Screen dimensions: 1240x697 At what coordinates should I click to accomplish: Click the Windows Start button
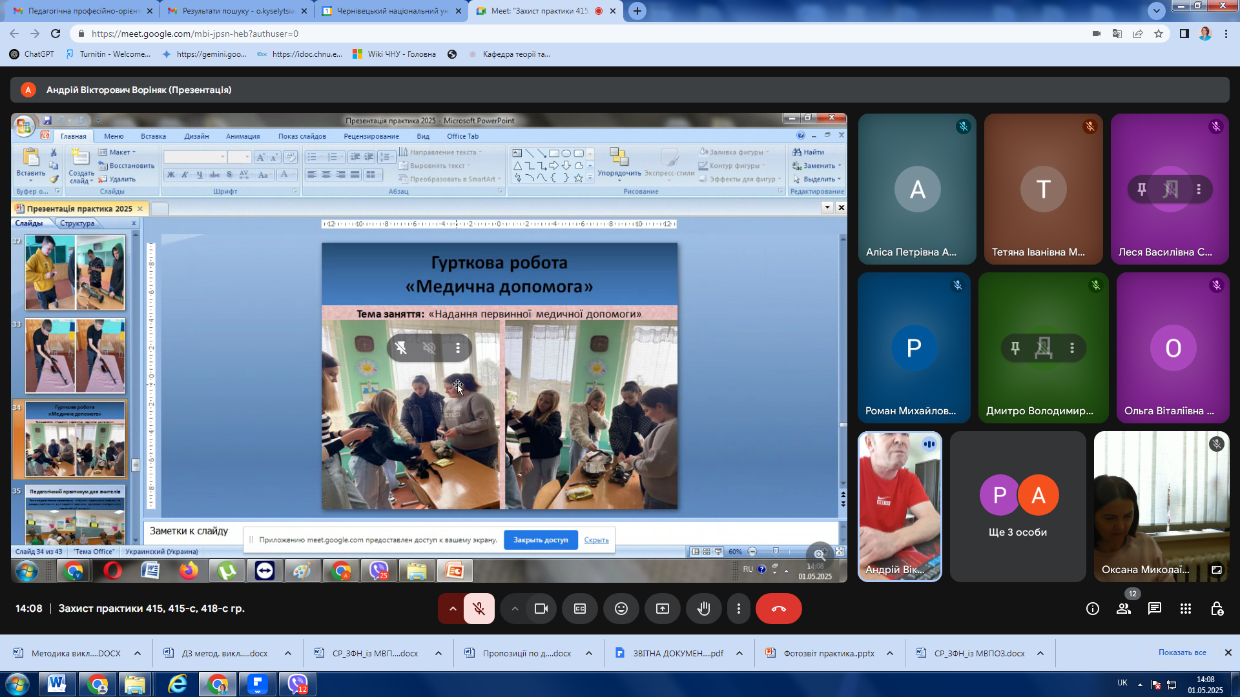point(17,684)
